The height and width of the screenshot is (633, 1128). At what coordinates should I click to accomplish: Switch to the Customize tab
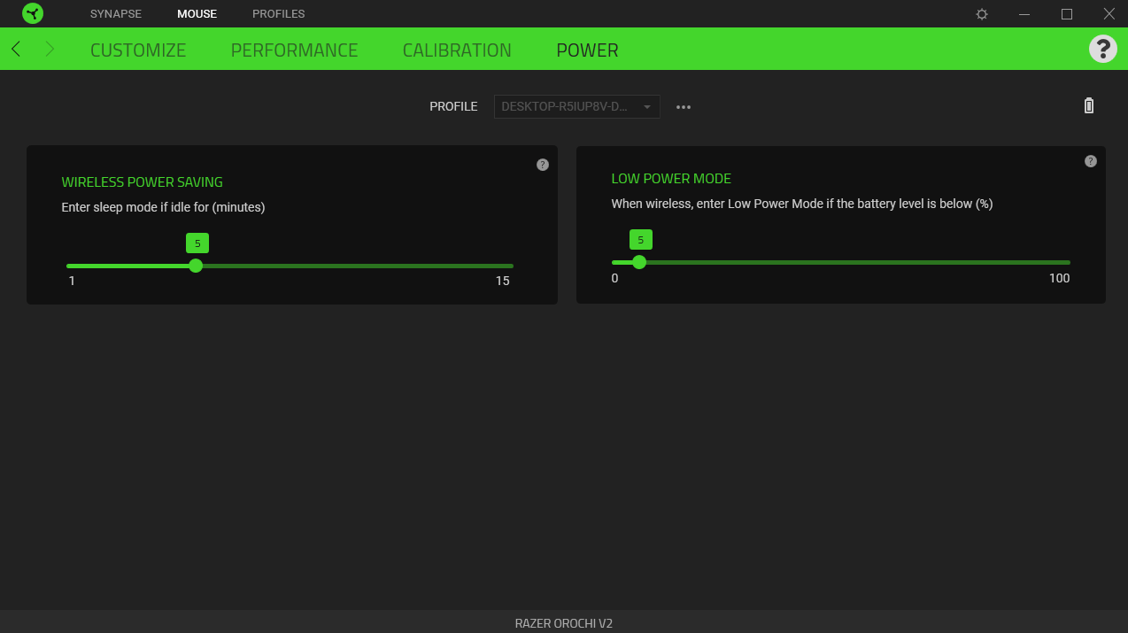click(138, 50)
